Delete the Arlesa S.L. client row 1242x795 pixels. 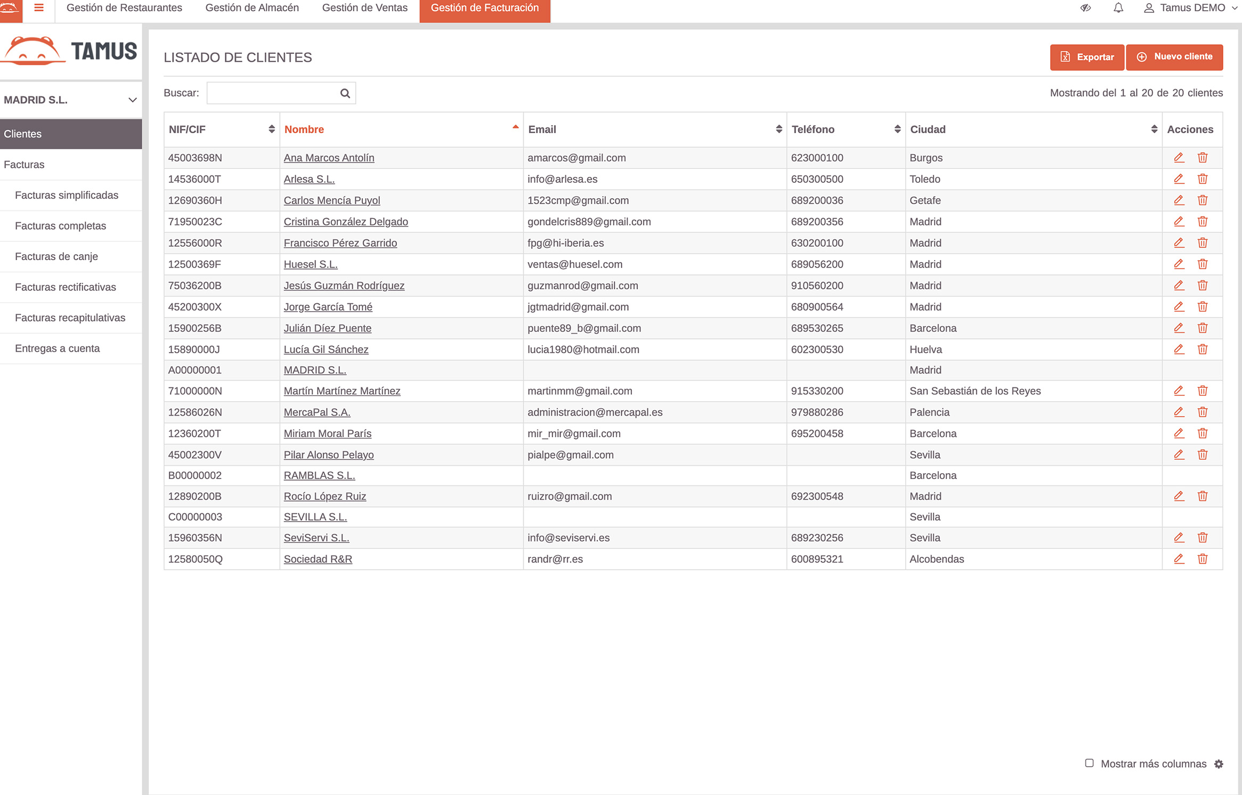[x=1202, y=179]
